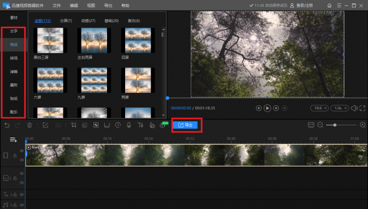
Task: Open the clip edit pencil icon
Action: click(45, 125)
